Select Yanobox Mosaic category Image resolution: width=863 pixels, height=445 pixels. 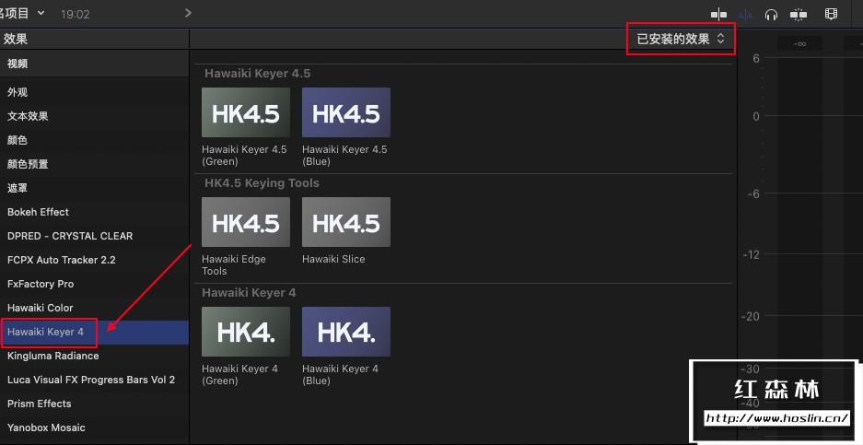coord(94,427)
